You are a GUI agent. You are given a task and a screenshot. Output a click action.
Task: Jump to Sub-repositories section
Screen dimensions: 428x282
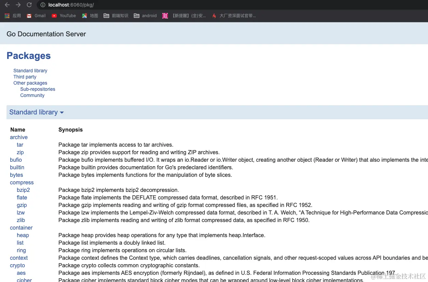[x=38, y=89]
